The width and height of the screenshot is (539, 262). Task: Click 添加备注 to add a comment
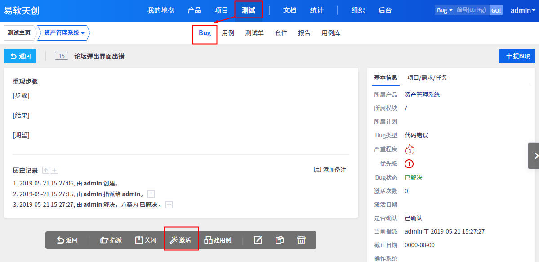[330, 170]
